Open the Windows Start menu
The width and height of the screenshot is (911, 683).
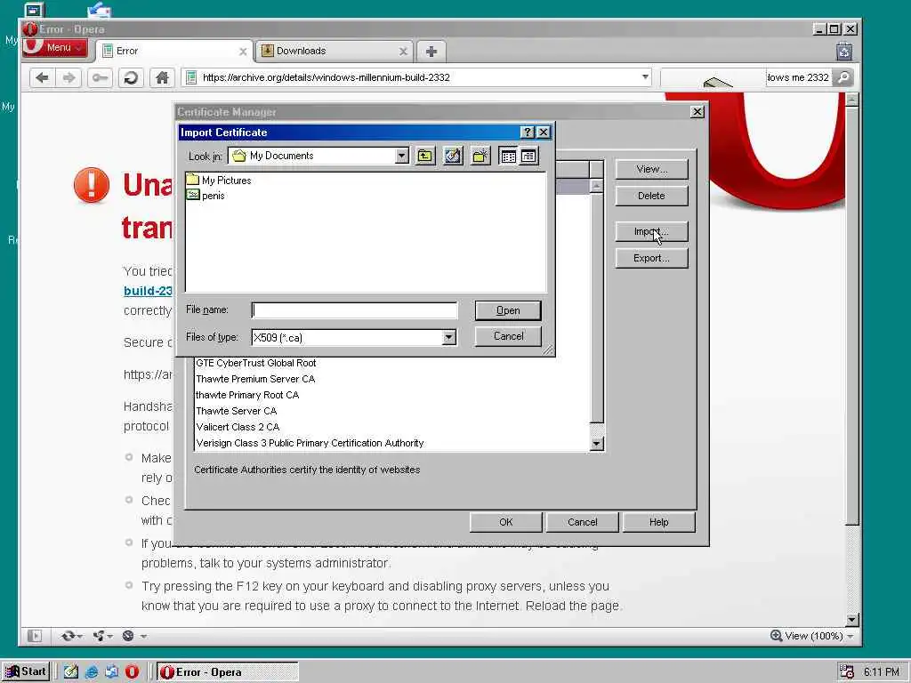pos(26,671)
